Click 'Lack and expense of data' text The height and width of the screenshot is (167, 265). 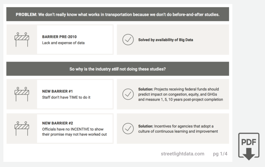(x=63, y=43)
